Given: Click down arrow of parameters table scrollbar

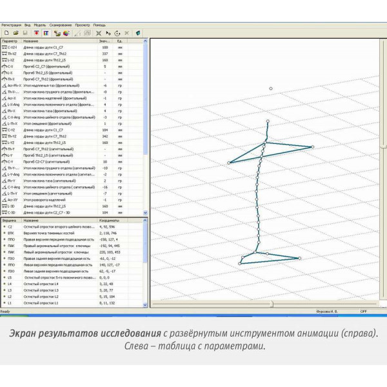Looking at the screenshot, I should 145,213.
